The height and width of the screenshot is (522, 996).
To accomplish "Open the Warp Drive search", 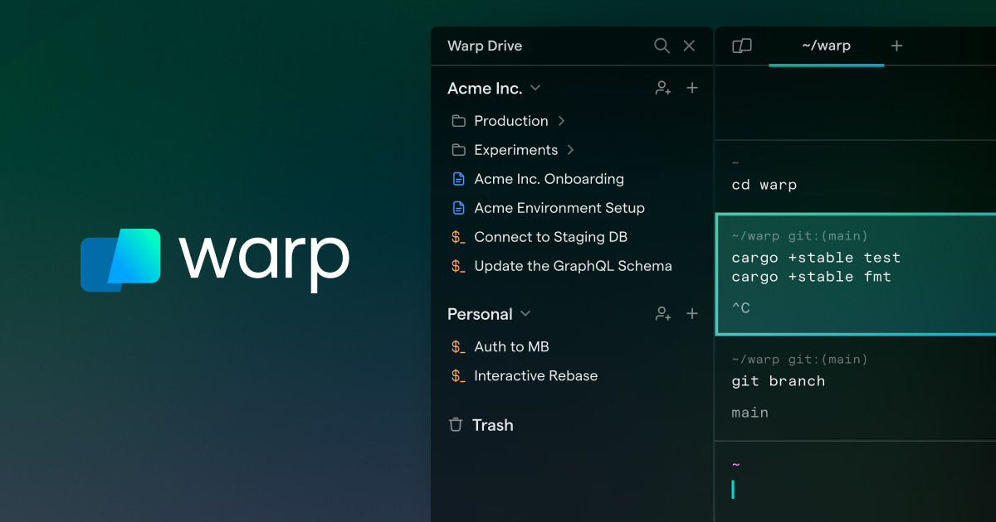I will tap(662, 46).
